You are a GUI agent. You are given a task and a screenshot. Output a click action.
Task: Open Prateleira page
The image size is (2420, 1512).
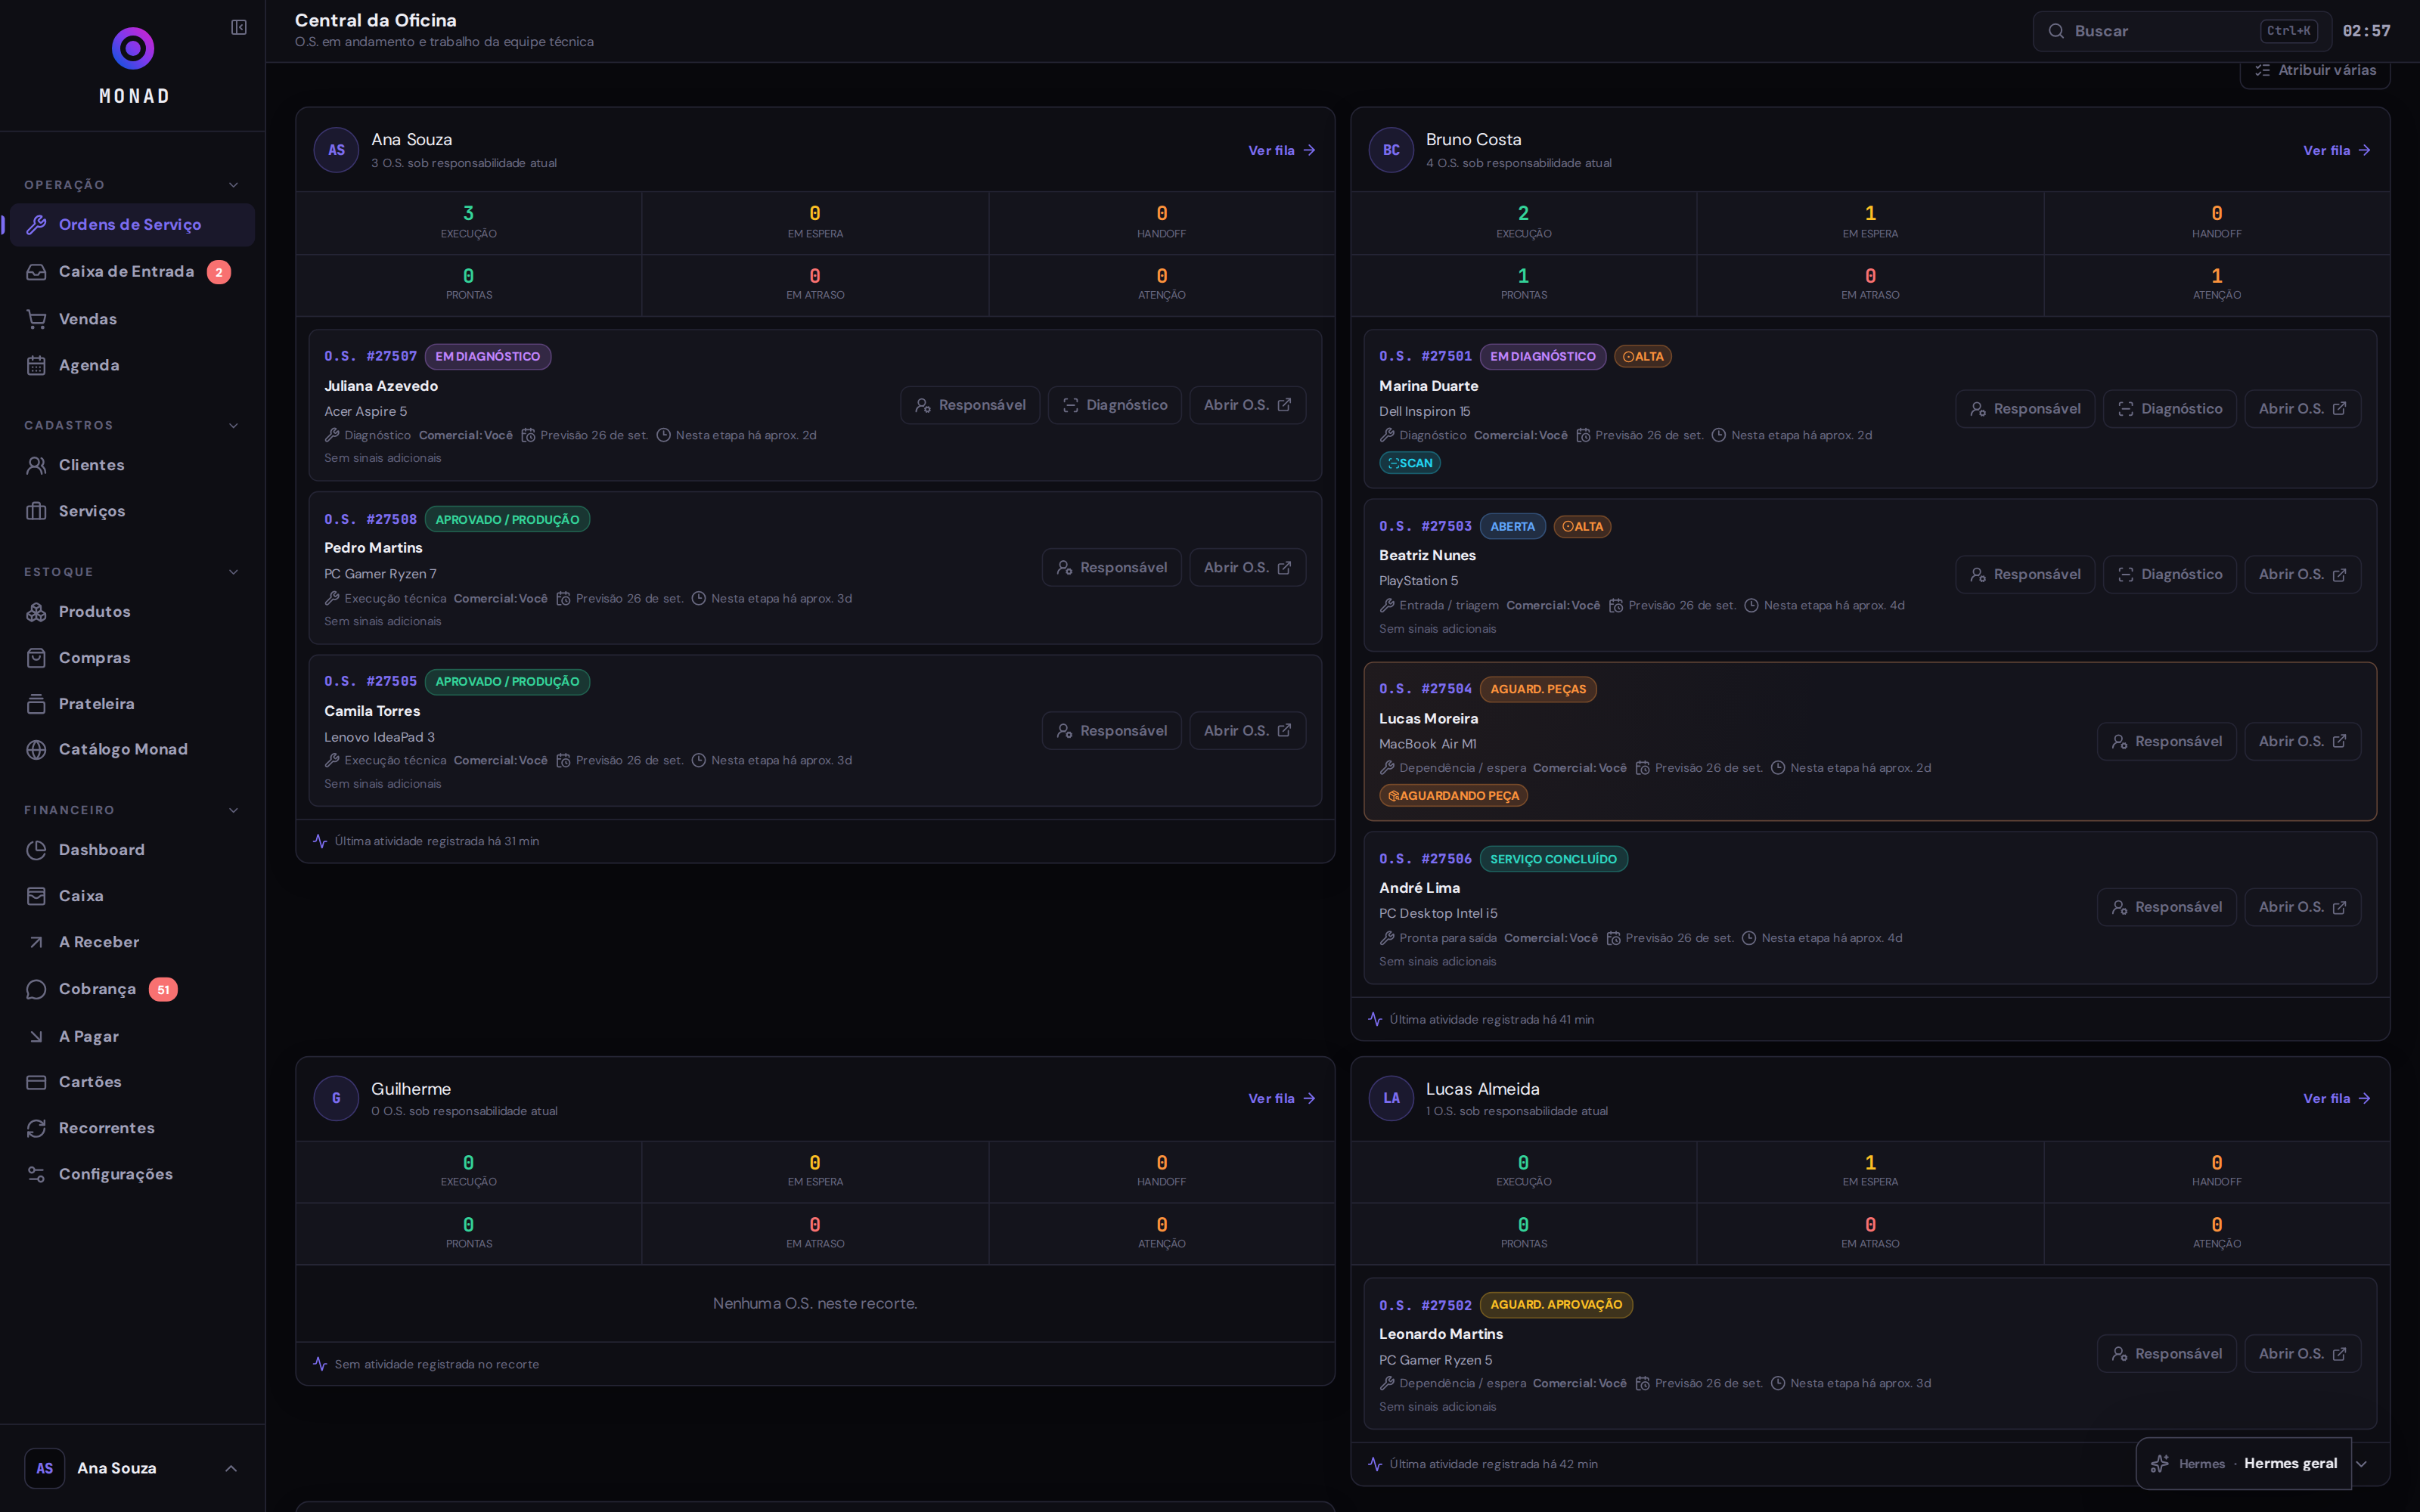coord(132,704)
